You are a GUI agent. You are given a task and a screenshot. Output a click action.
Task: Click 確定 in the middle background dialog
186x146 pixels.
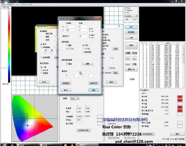[111, 82]
